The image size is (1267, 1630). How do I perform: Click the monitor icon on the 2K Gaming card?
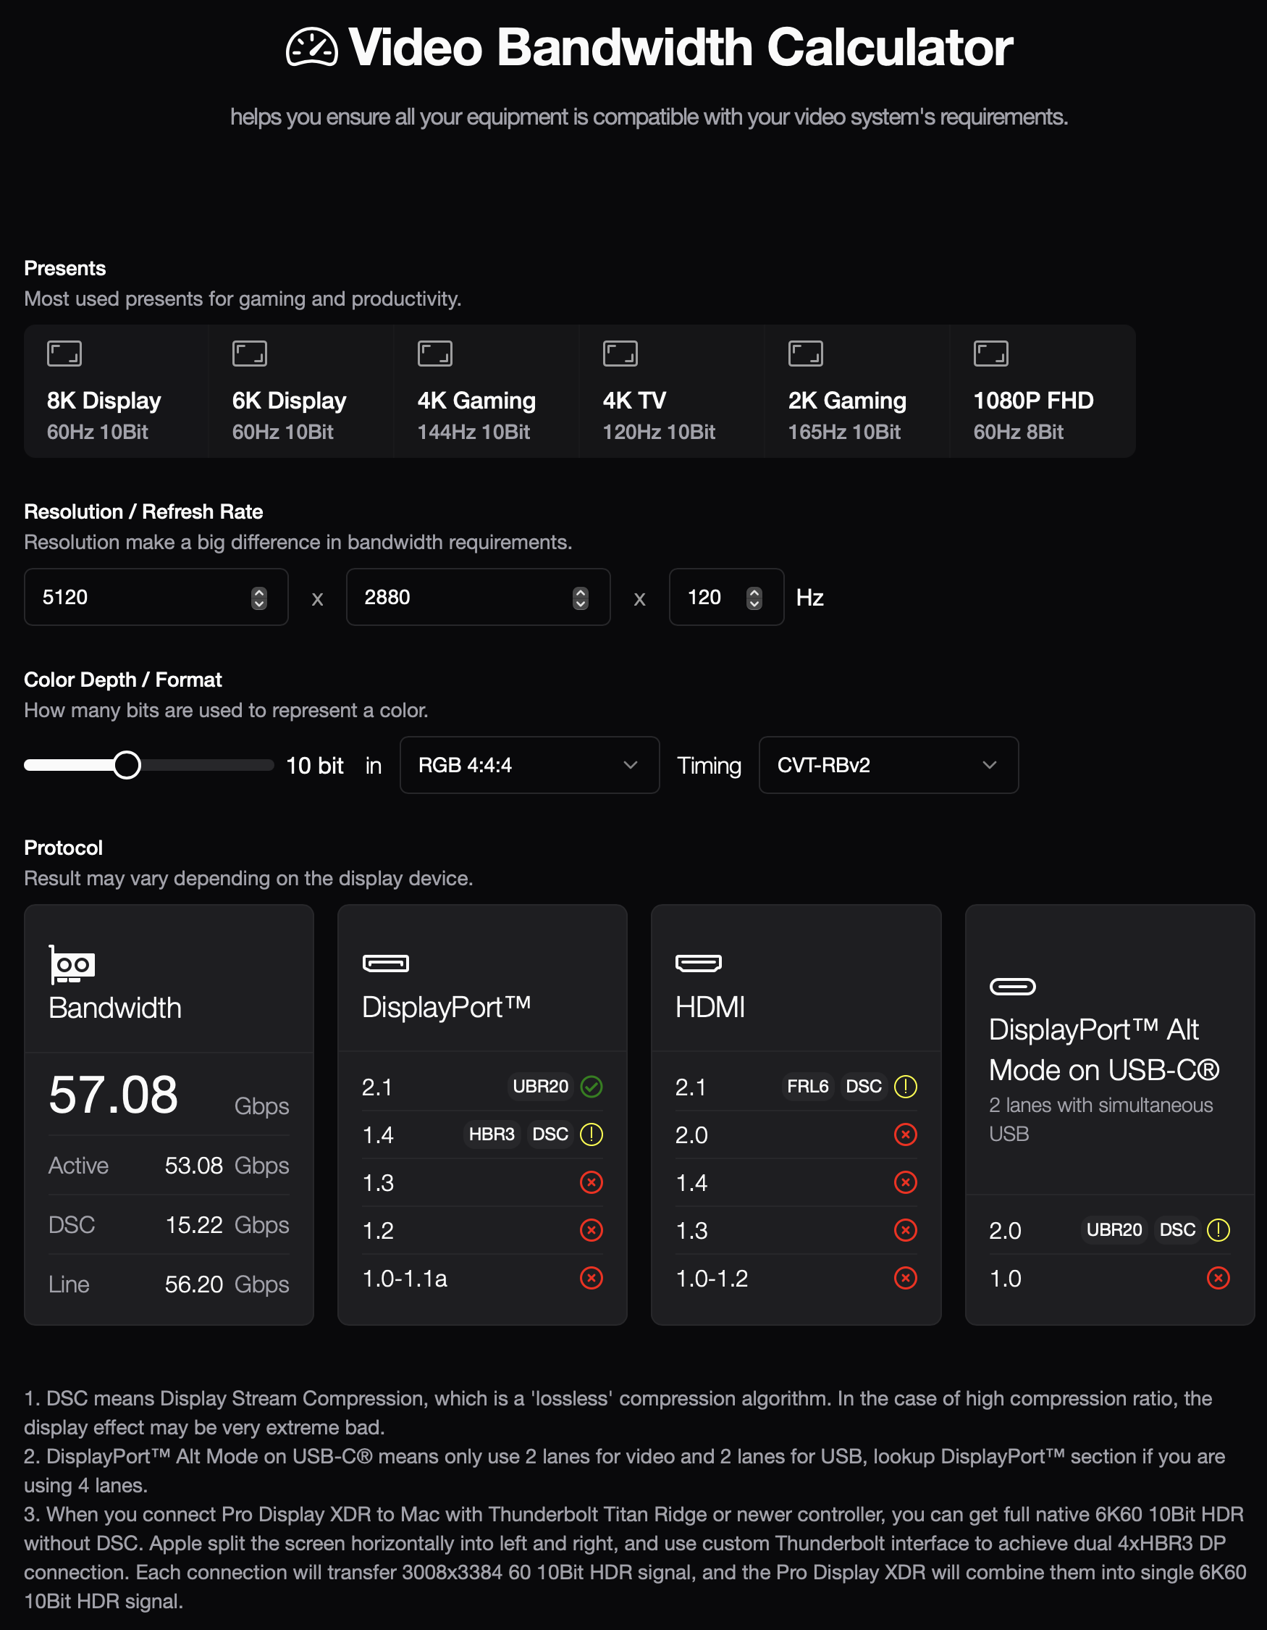(805, 354)
